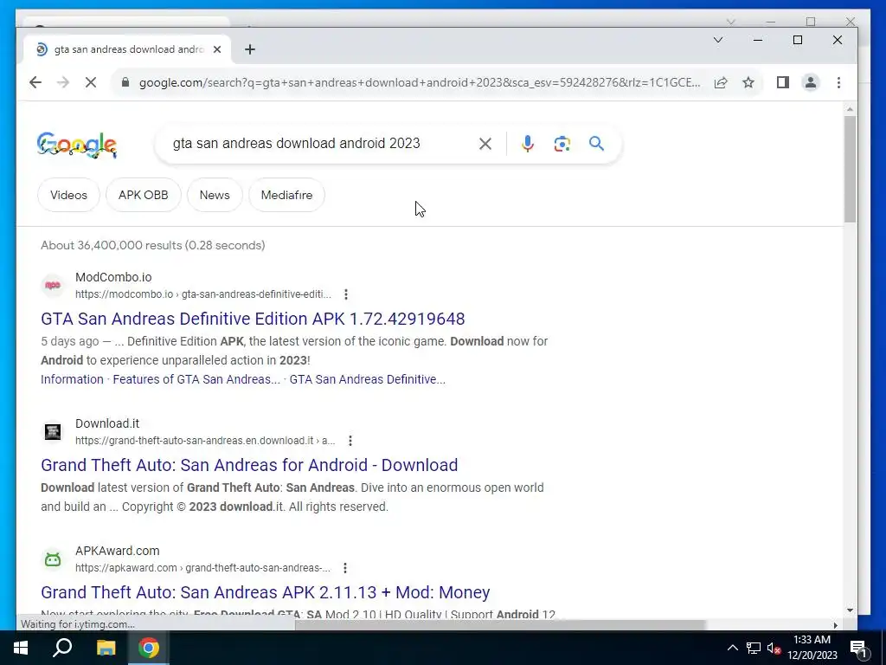886x665 pixels.
Task: Click the scrollbar up arrow
Action: pyautogui.click(x=851, y=108)
